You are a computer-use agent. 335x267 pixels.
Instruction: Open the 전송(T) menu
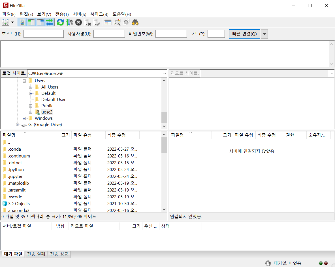[62, 14]
